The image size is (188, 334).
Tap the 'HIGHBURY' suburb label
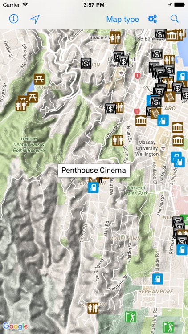tap(49, 87)
